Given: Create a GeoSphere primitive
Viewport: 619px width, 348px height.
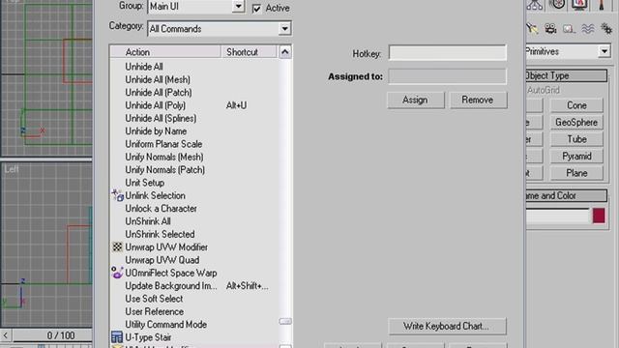Looking at the screenshot, I should coord(576,123).
